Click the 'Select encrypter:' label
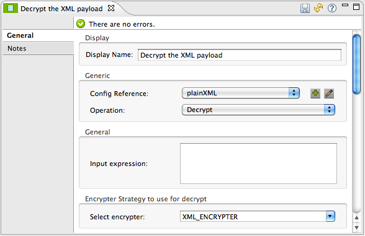Screen dimensions: 365x236 117,217
